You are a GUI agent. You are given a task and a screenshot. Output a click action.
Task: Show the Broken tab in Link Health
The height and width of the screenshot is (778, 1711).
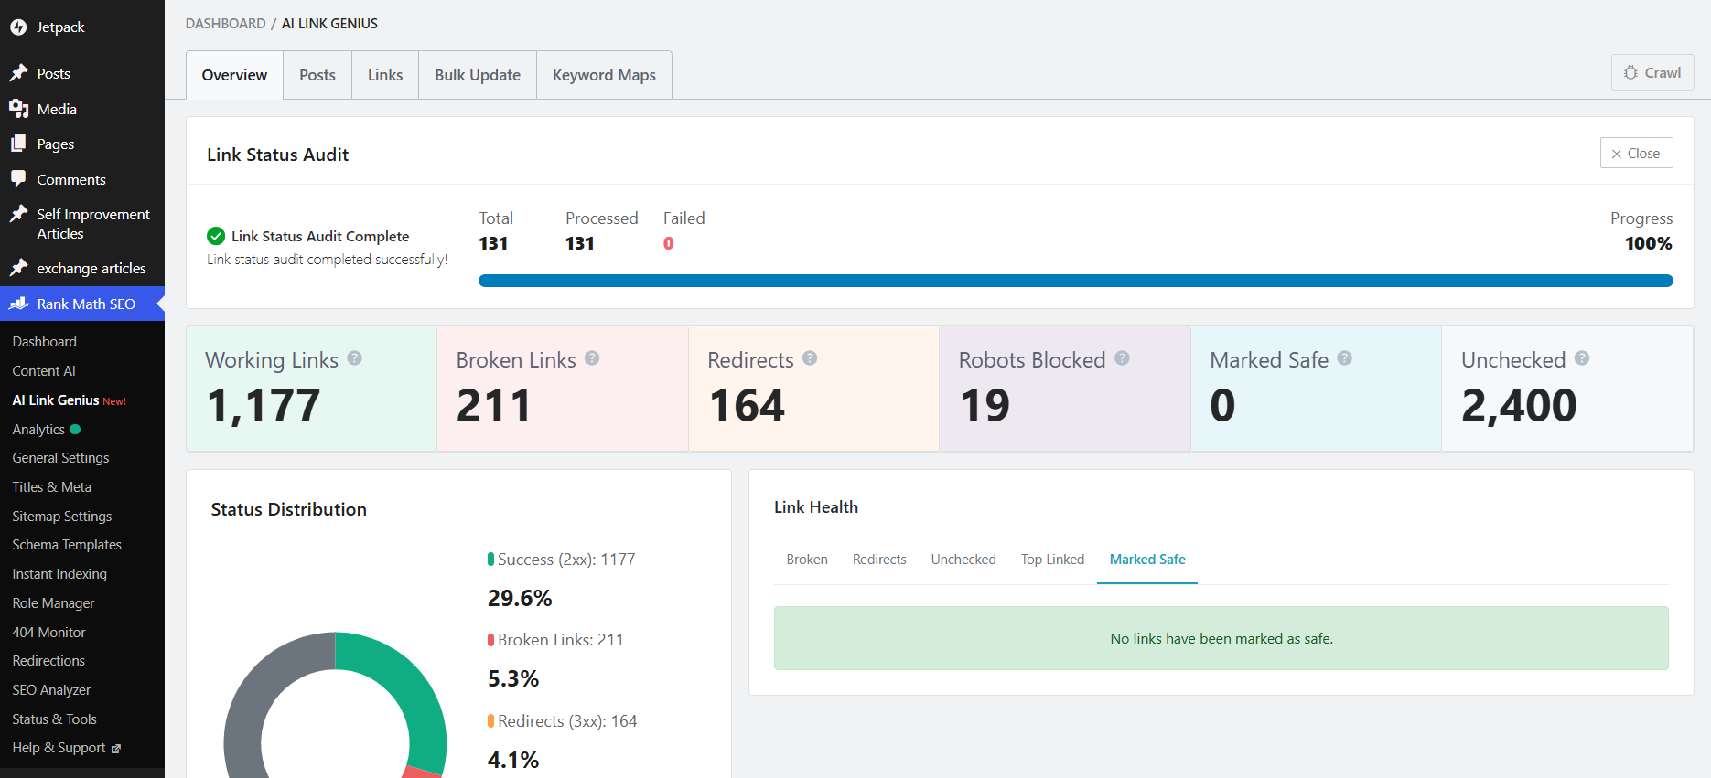(807, 560)
